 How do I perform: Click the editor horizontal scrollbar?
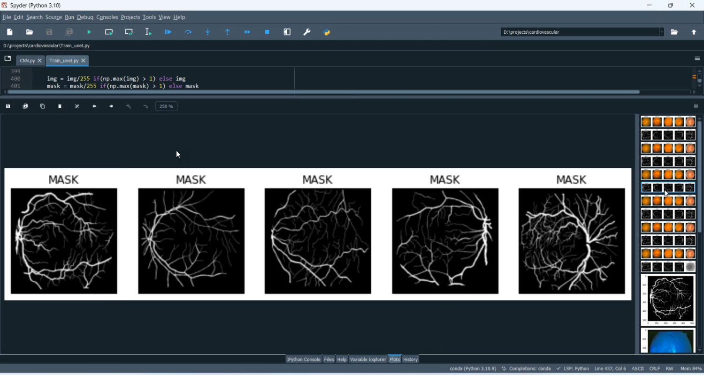(x=324, y=93)
